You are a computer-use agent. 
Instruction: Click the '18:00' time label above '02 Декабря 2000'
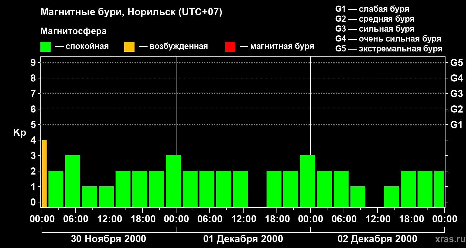pos(411,219)
